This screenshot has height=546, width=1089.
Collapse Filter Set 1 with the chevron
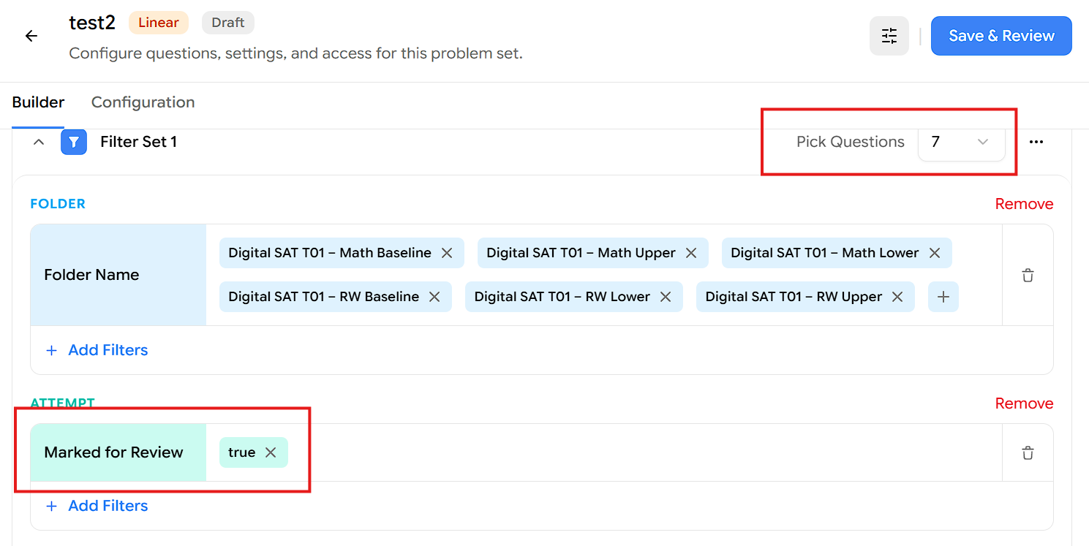coord(39,142)
